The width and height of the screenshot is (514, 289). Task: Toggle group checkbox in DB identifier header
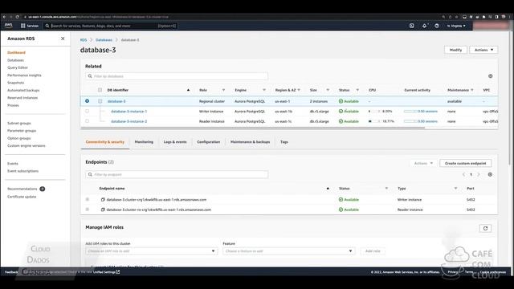(x=100, y=90)
